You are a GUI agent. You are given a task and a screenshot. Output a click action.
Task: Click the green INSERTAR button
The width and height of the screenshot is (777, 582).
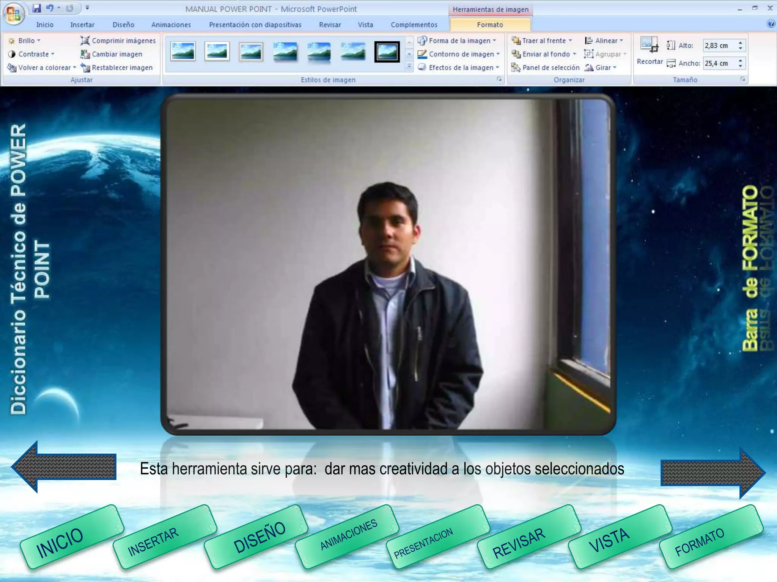click(165, 537)
